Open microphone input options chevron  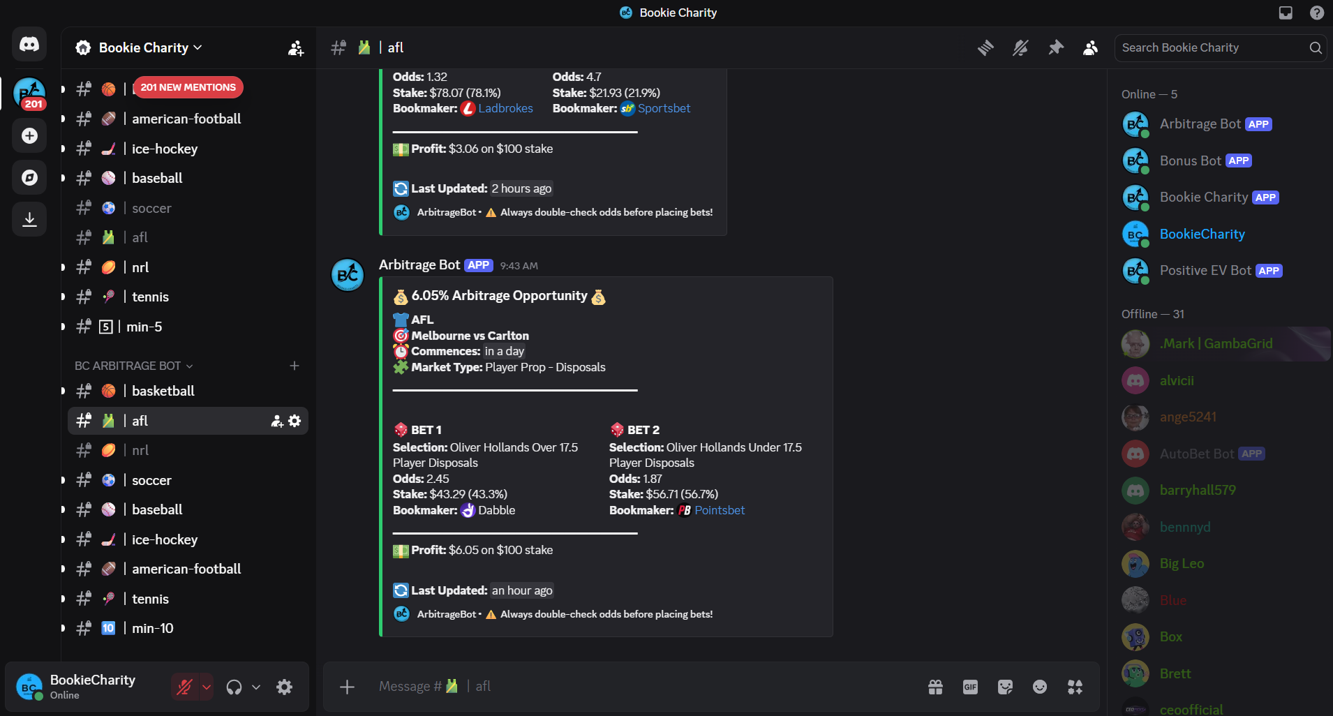[207, 687]
